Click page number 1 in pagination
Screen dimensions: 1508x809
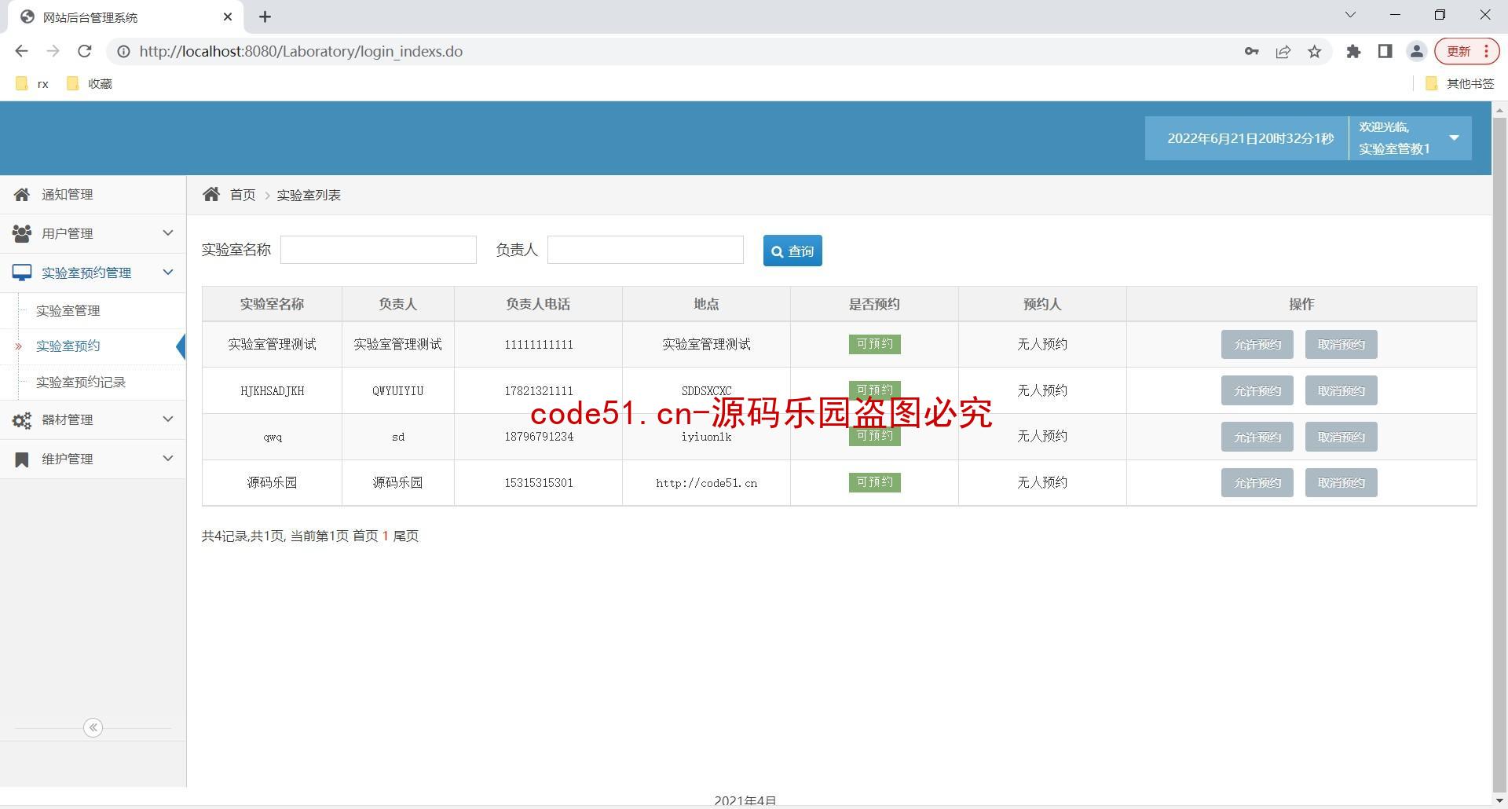[386, 536]
